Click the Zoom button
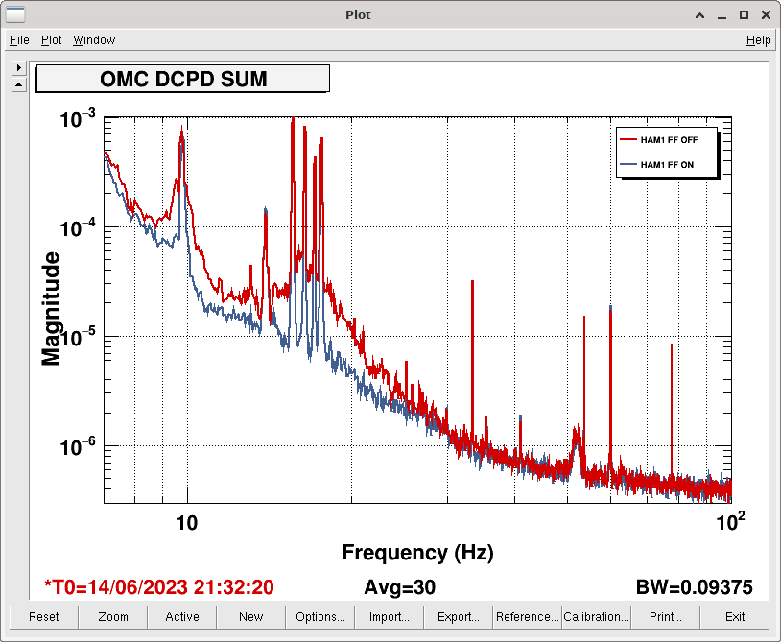Image resolution: width=781 pixels, height=642 pixels. click(113, 617)
